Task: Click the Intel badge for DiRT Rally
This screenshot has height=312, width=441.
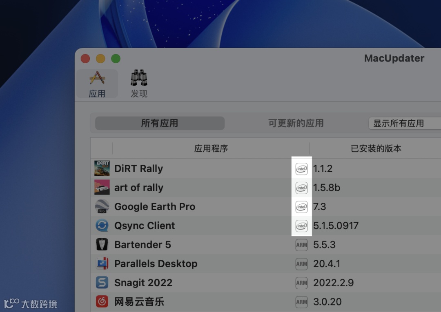Action: (301, 169)
